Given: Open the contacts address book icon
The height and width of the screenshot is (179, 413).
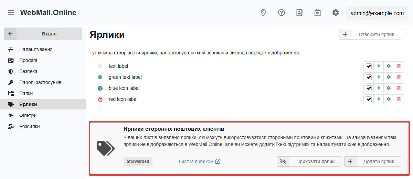Looking at the screenshot, I should click(299, 13).
